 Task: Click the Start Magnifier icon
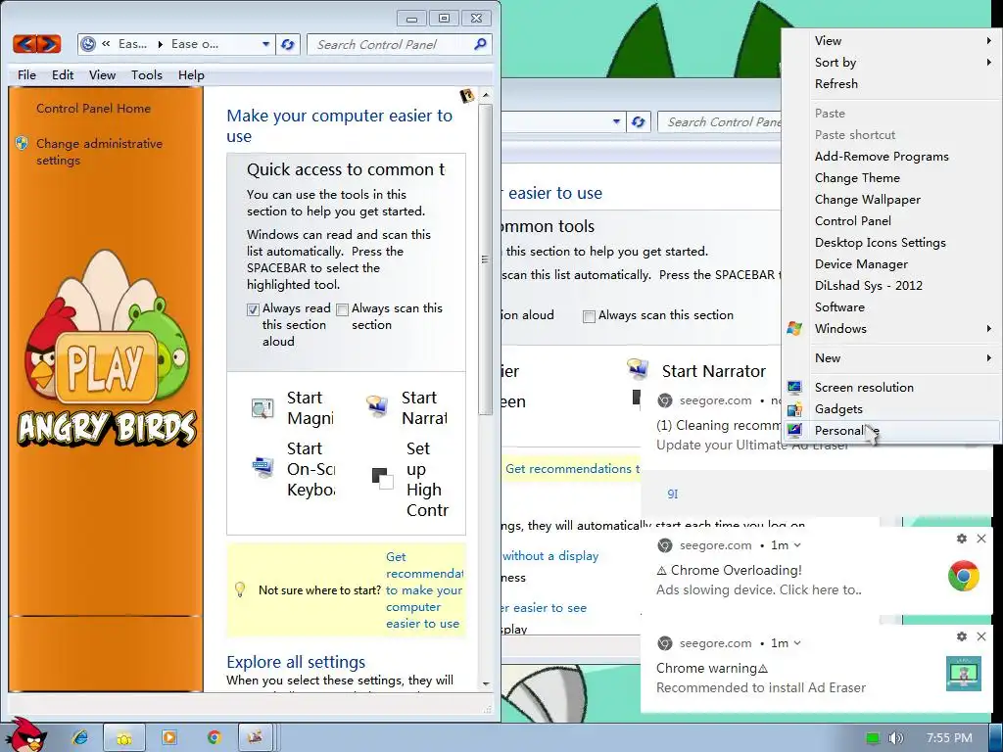263,408
